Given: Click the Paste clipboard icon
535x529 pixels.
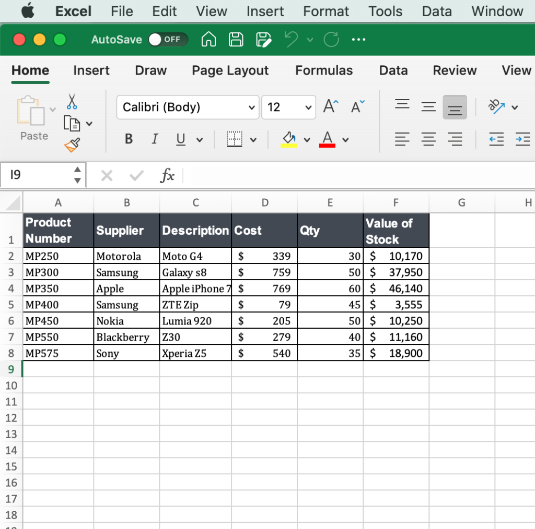Looking at the screenshot, I should [31, 111].
